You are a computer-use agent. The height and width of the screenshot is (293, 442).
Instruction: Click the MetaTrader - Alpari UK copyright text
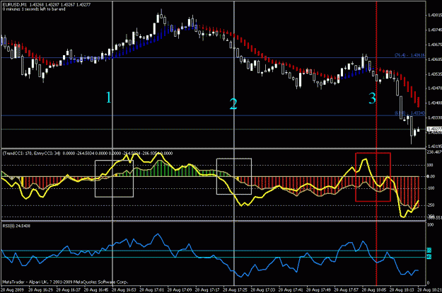tap(65, 282)
